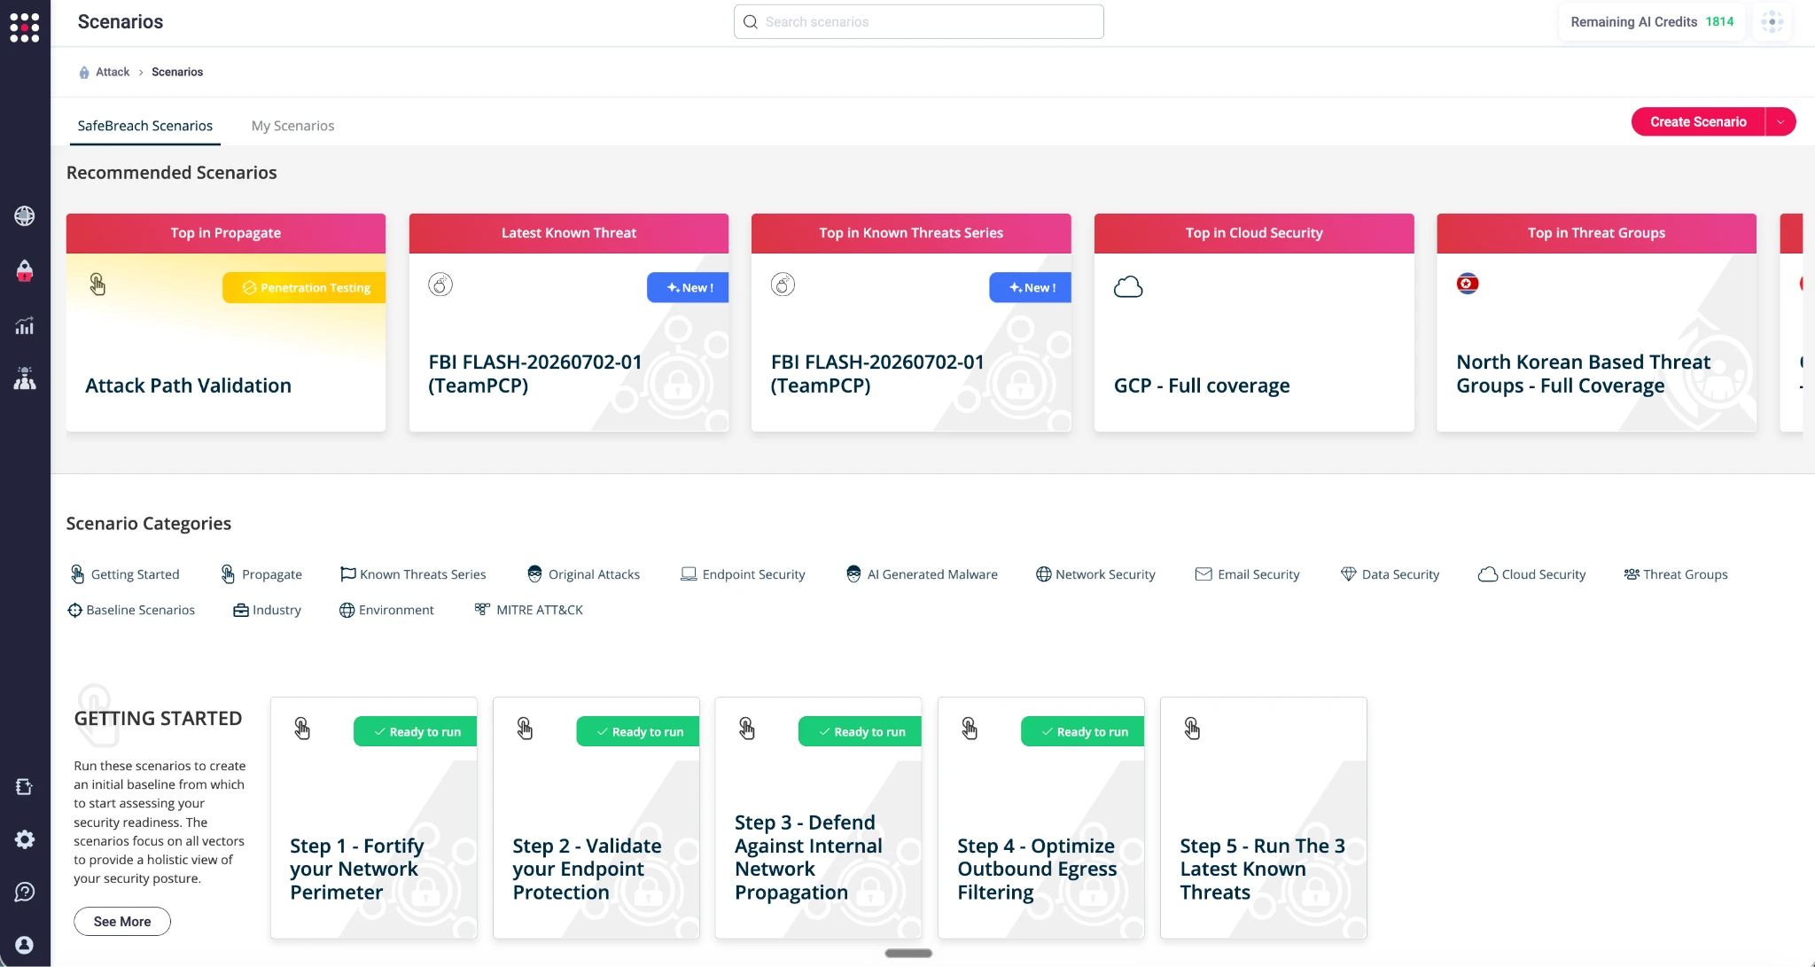
Task: Open the apps grid menu icon
Action: (x=25, y=27)
